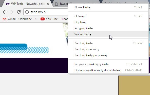The height and width of the screenshot is (95, 150).
Task: Click the tech.wp.pl address field
Action: (x=46, y=12)
